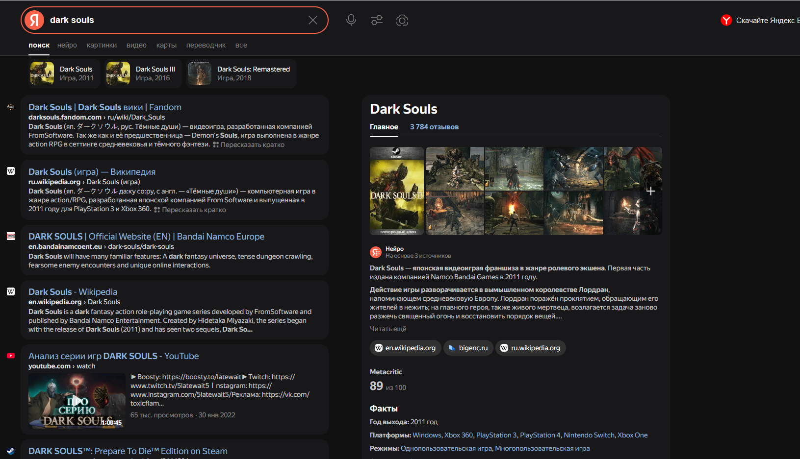The height and width of the screenshot is (459, 800).
Task: Click Wikipedia favicon beside English Wikipedia result
Action: (x=11, y=291)
